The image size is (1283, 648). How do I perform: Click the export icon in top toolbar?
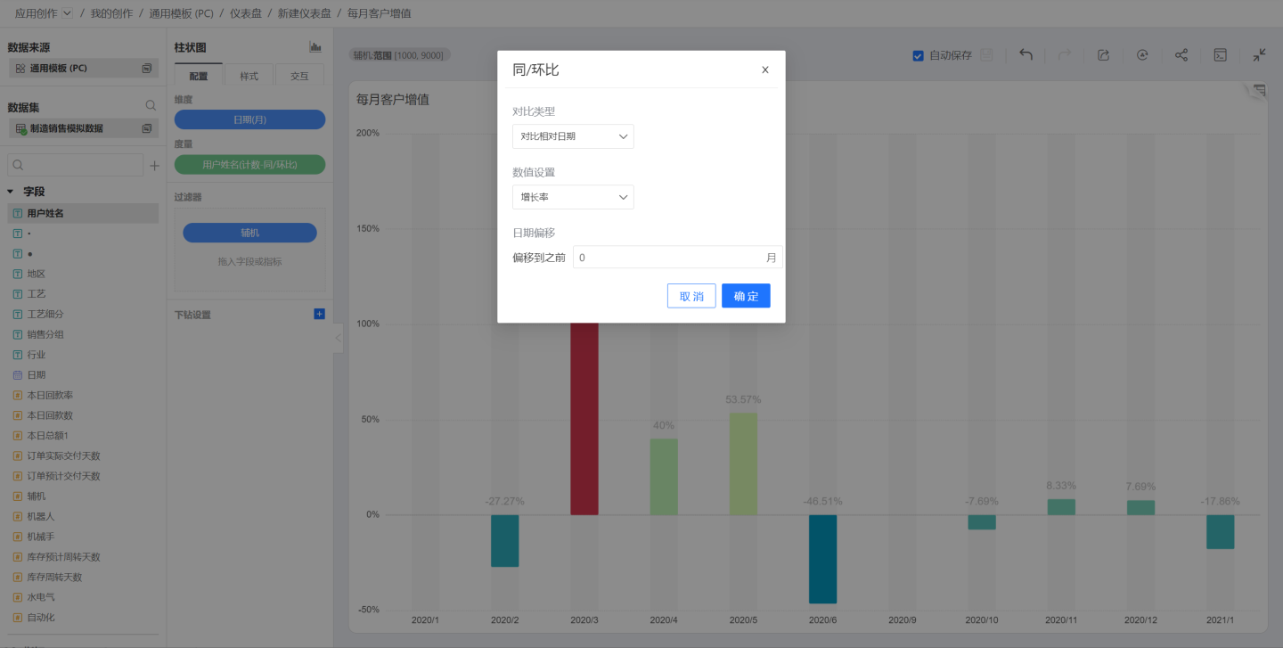point(1103,55)
